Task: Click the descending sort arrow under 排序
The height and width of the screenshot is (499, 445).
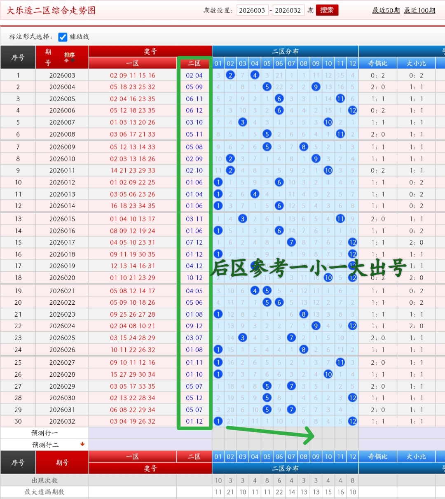Action: (73, 61)
